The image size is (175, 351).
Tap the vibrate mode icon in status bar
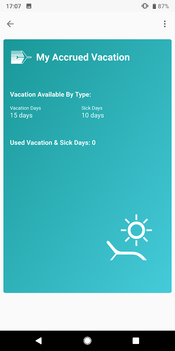coord(145,6)
